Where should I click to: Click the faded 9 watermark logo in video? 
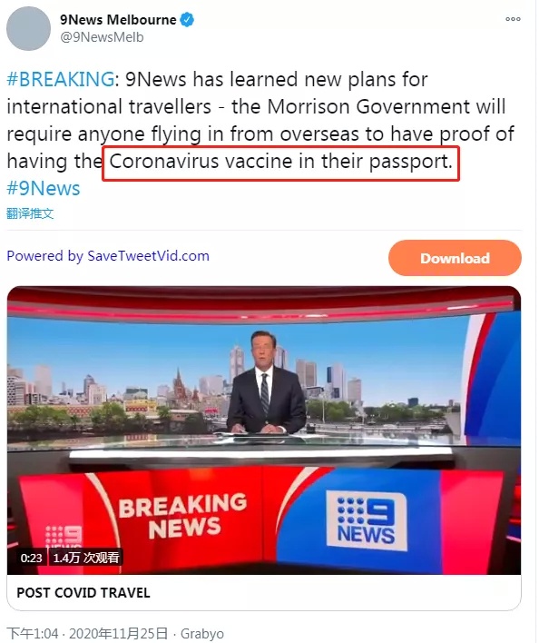64,536
